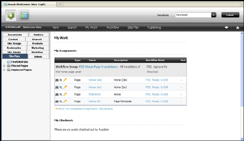Open the Search menu
244x141 pixels.
click(x=72, y=27)
